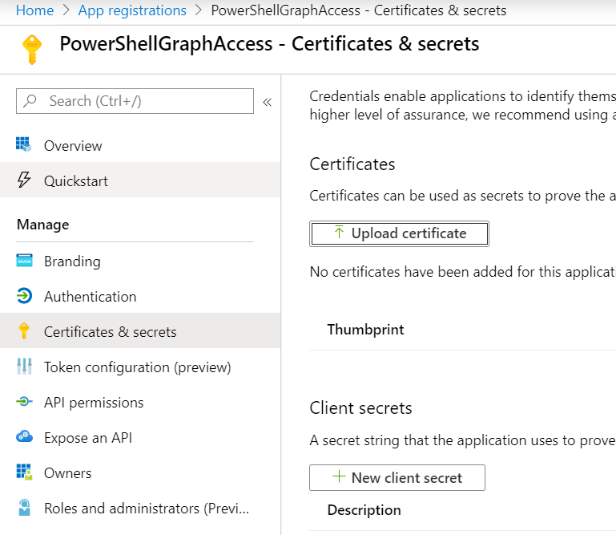Click the magnifier icon in search box
This screenshot has width=616, height=535.
click(x=30, y=101)
